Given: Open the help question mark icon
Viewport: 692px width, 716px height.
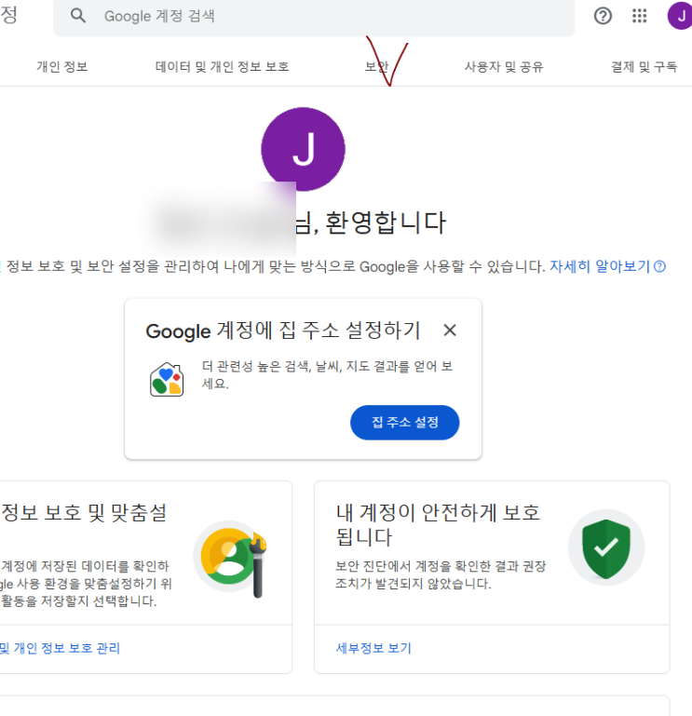Looking at the screenshot, I should (603, 16).
